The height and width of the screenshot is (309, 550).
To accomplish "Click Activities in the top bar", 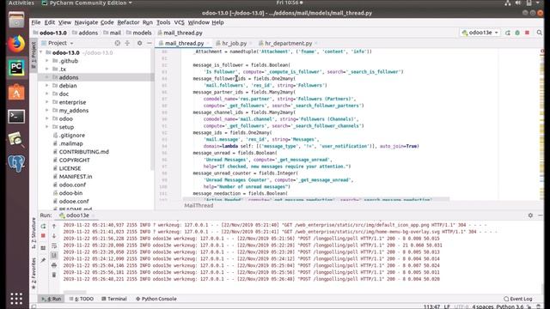I will pos(21,3).
